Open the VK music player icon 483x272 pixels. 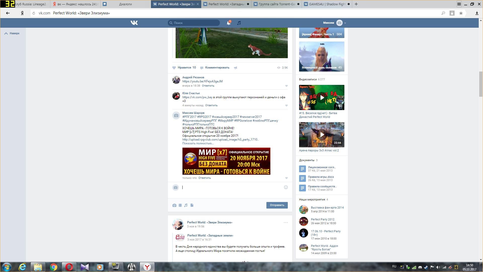tap(239, 23)
